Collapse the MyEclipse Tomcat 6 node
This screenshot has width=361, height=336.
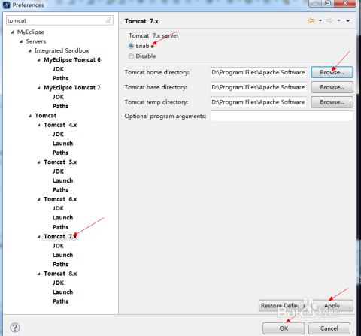[x=38, y=60]
